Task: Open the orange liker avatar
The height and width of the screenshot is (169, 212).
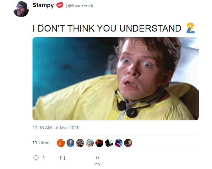Action: 61,143
